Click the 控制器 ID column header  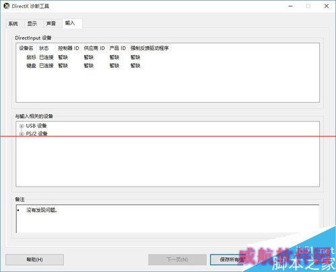[x=69, y=48]
